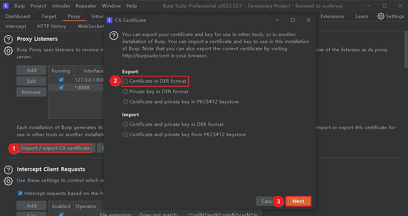Select Certificate in DER format radio button
The height and width of the screenshot is (216, 408).
click(126, 81)
